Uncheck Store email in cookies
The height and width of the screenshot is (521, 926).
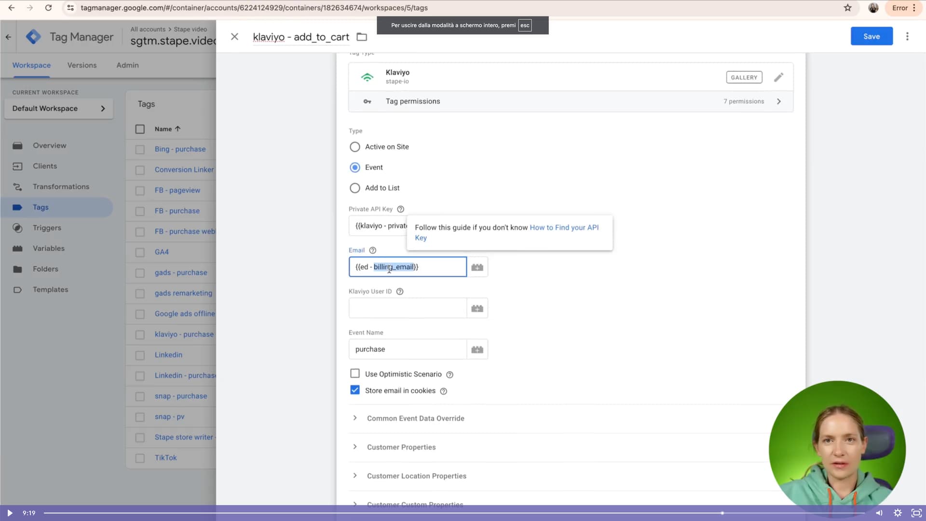click(x=355, y=390)
